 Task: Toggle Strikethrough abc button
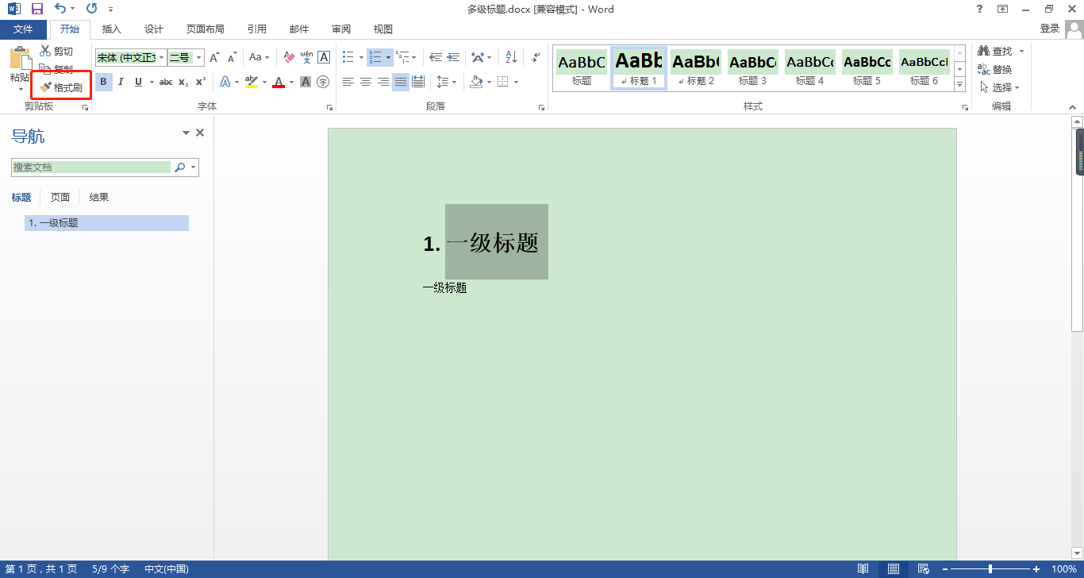click(x=166, y=82)
